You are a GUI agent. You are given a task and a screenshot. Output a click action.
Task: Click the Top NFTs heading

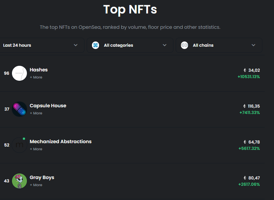[x=130, y=10]
